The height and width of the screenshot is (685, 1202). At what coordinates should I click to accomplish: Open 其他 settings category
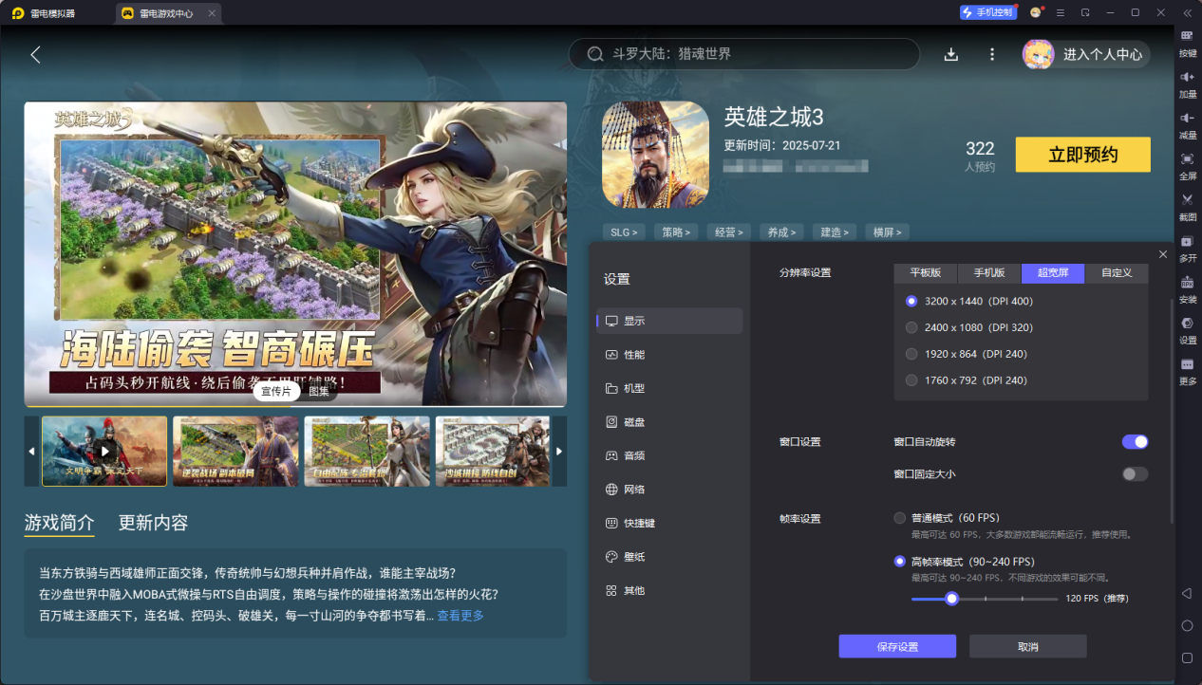click(x=669, y=590)
